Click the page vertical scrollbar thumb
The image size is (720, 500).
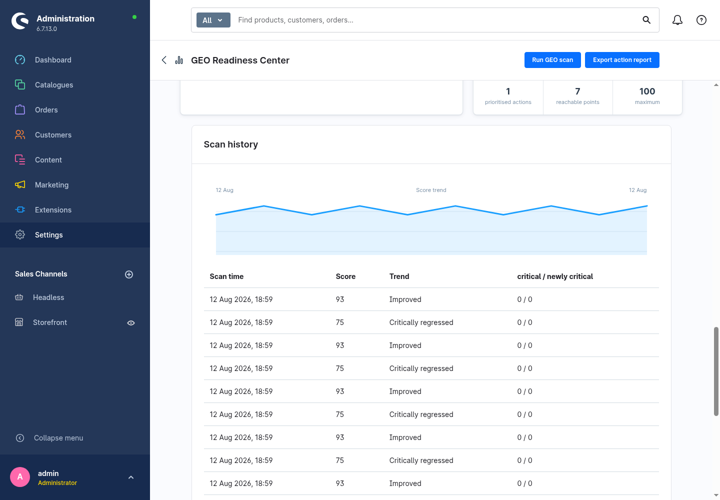click(x=716, y=371)
